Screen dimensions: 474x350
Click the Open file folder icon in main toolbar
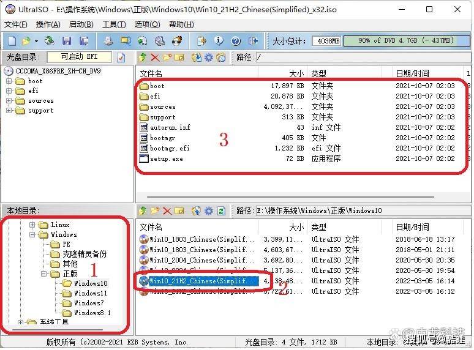click(x=26, y=41)
